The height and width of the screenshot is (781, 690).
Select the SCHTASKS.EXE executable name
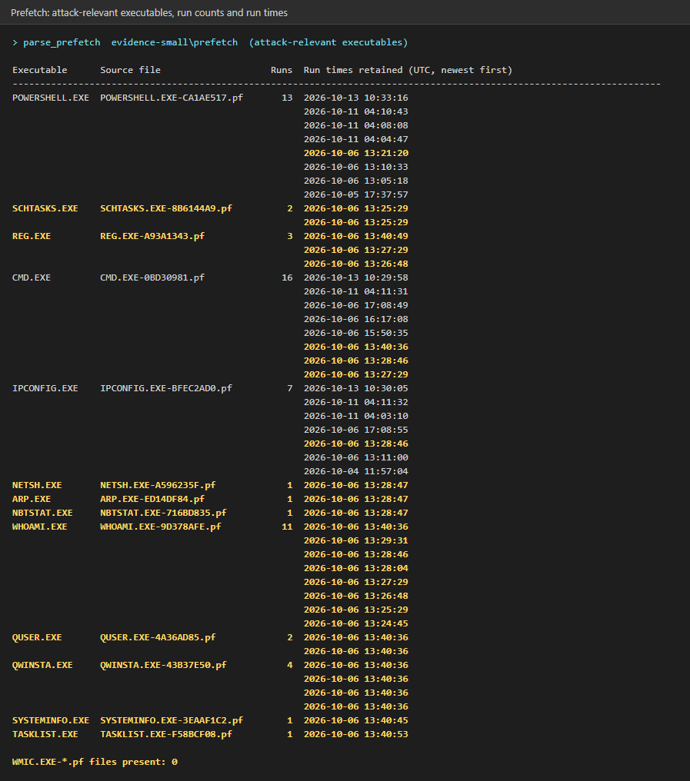45,208
